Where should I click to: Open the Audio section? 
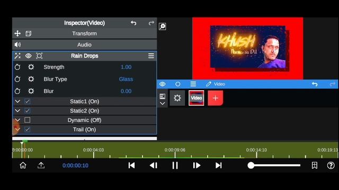pyautogui.click(x=85, y=44)
